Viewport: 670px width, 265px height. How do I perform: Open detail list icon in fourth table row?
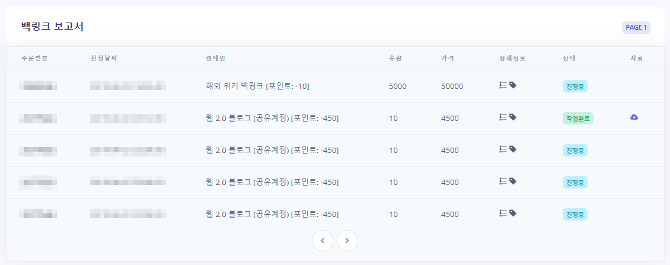(503, 181)
